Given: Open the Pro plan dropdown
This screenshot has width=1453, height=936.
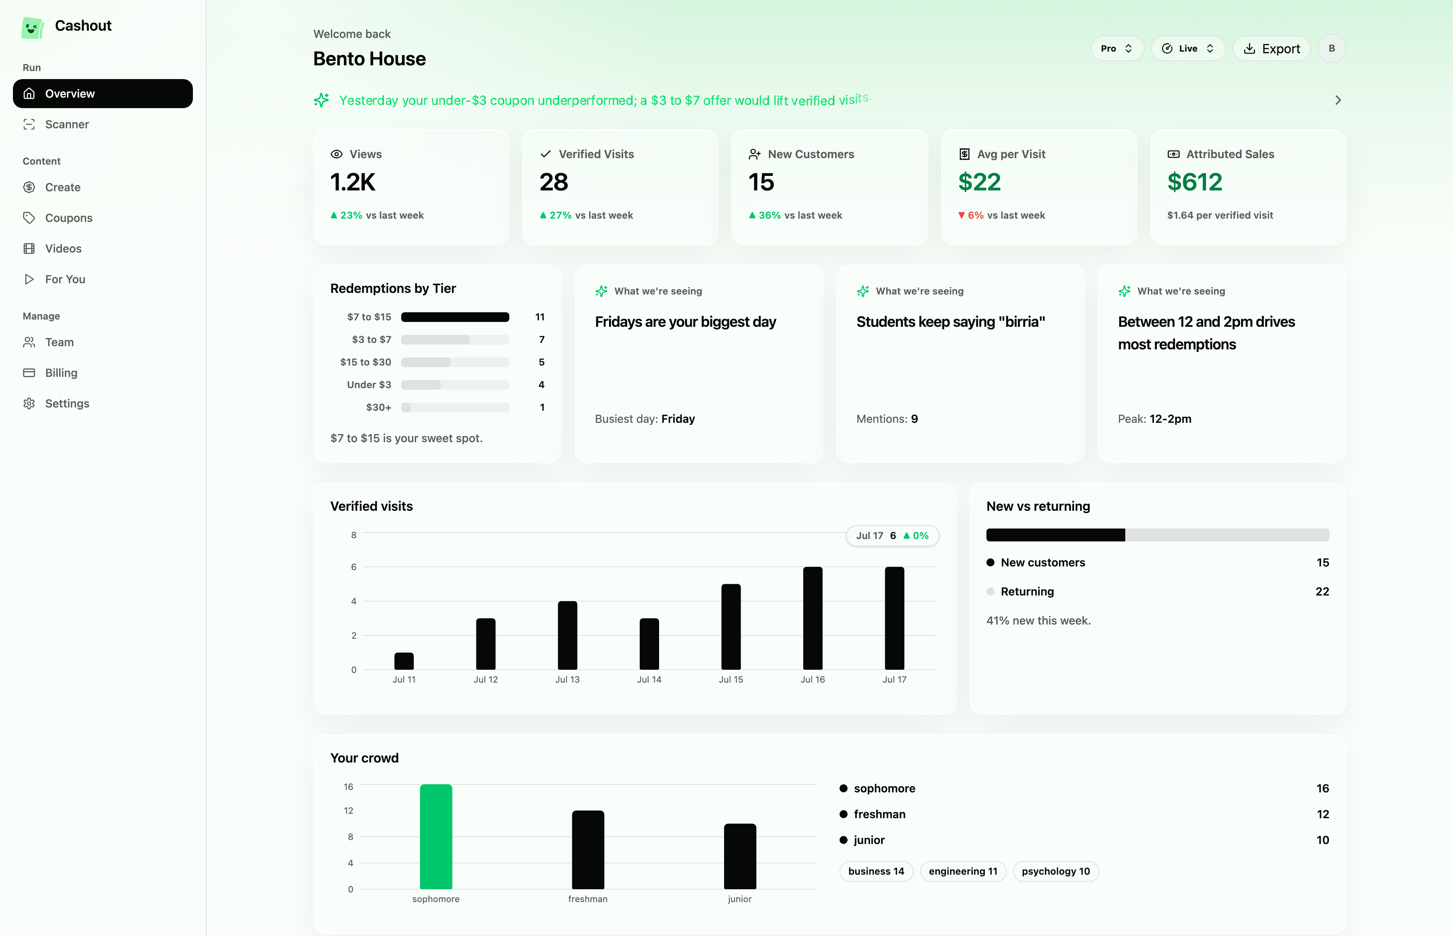Looking at the screenshot, I should (1117, 49).
